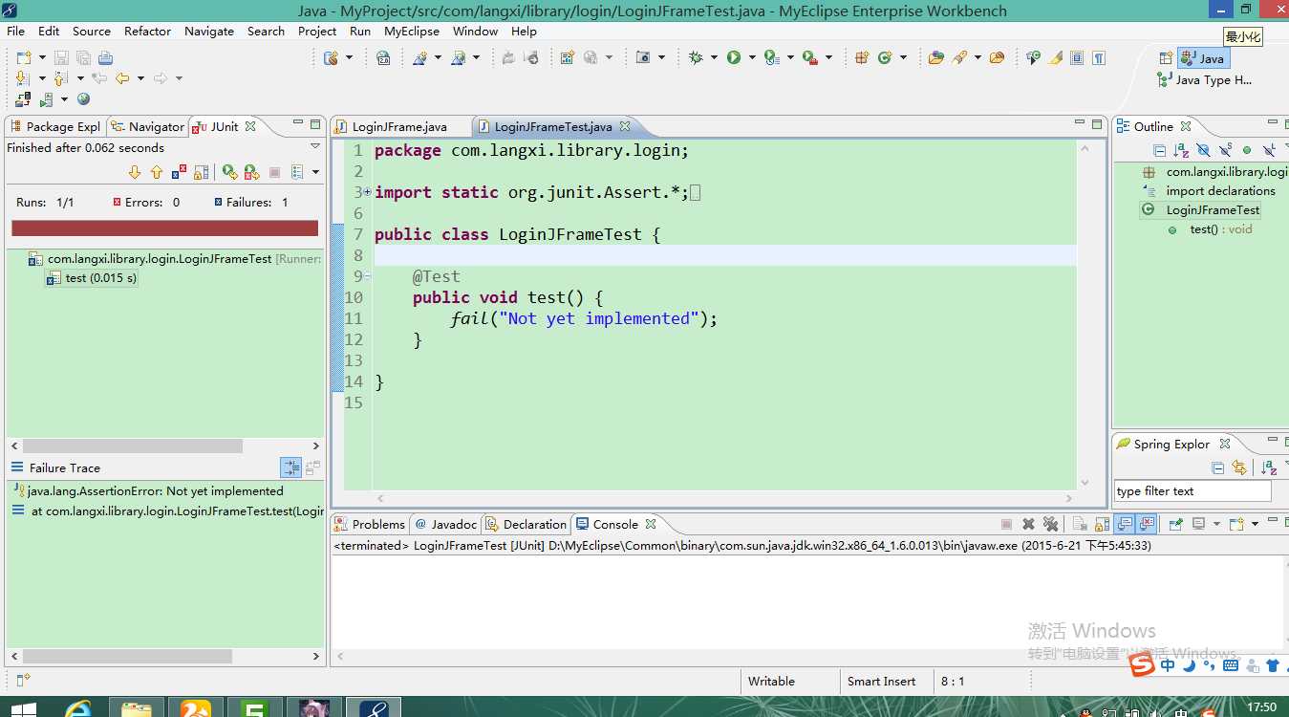Select test (0.015 s) in JUnit tree

click(x=93, y=278)
